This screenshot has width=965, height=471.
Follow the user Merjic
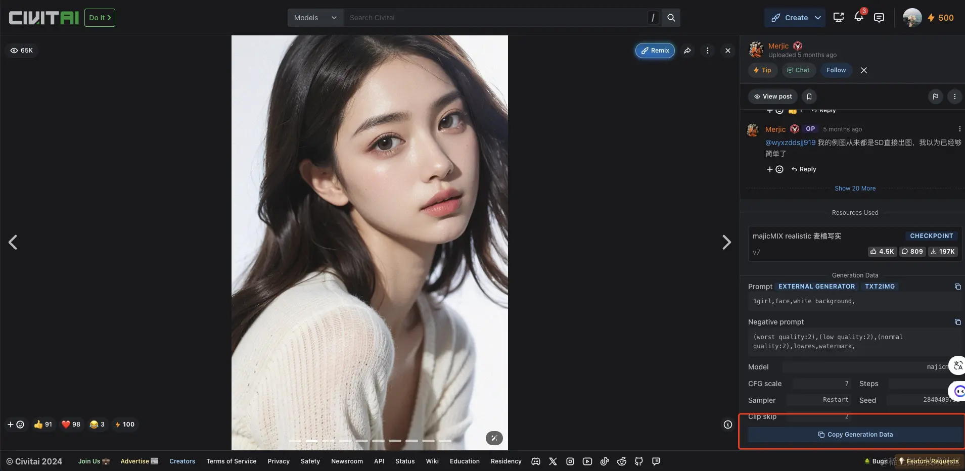click(x=836, y=70)
